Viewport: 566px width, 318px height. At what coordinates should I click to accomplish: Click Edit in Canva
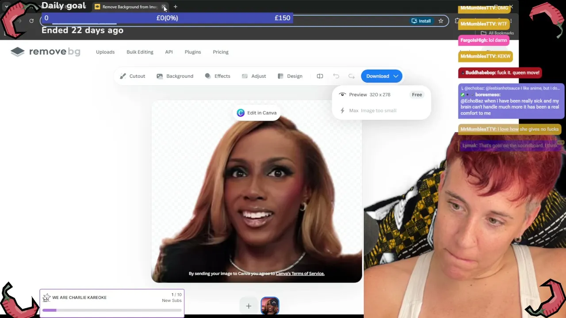pos(257,113)
